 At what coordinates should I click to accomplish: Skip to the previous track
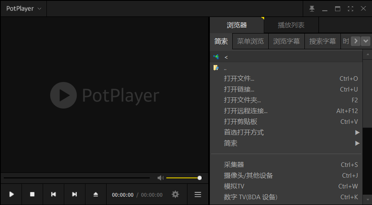point(53,194)
